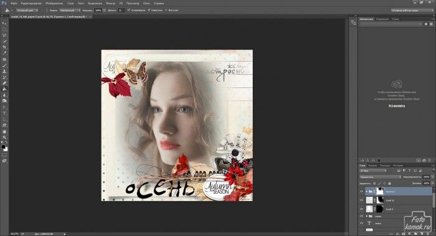This screenshot has width=436, height=236.
Task: Switch to the Каналы tab
Action: coord(372,166)
